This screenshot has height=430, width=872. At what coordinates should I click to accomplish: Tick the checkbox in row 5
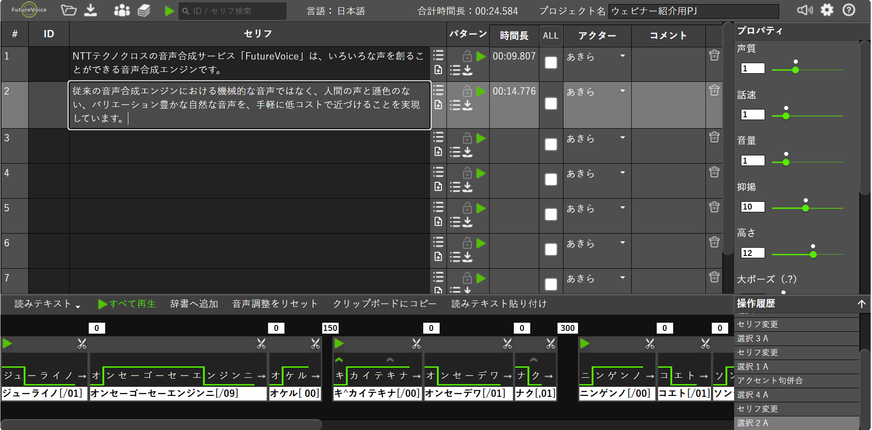pos(551,215)
